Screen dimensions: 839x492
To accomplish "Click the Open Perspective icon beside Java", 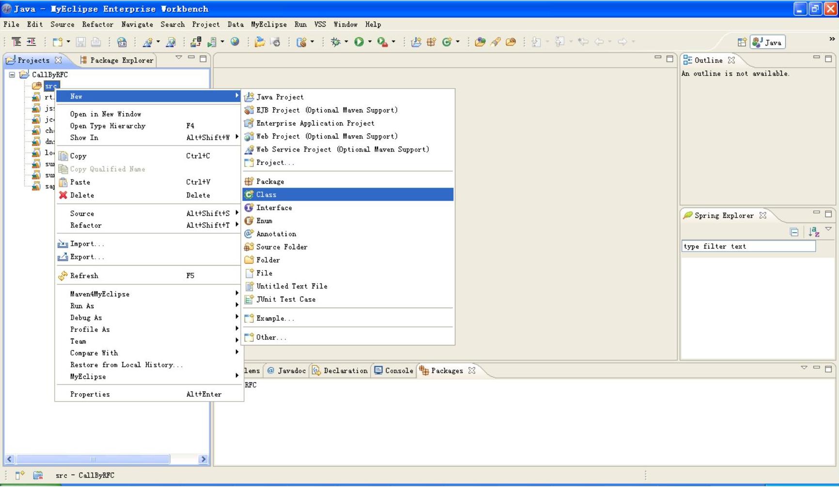I will (x=742, y=43).
